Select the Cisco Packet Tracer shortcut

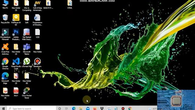click(x=27, y=93)
